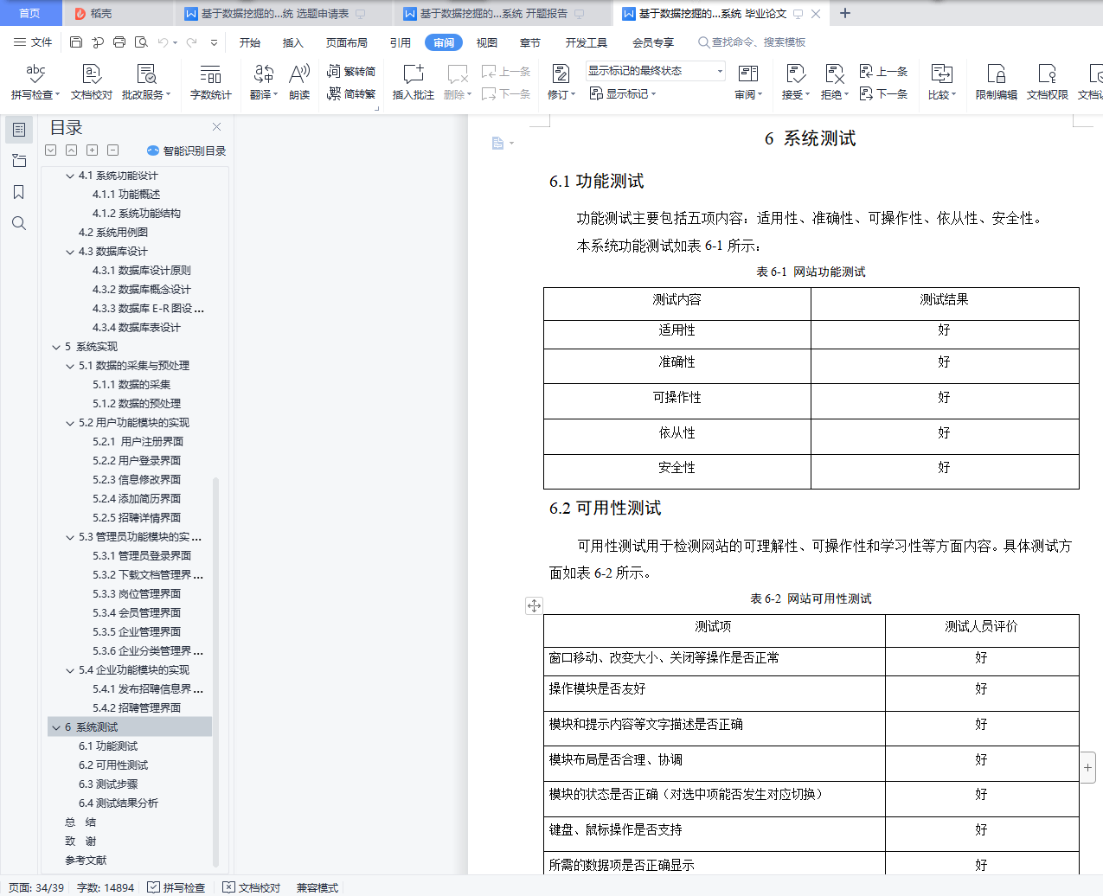The width and height of the screenshot is (1103, 896).
Task: Open the chapter navigation sidebar icon
Action: (19, 161)
